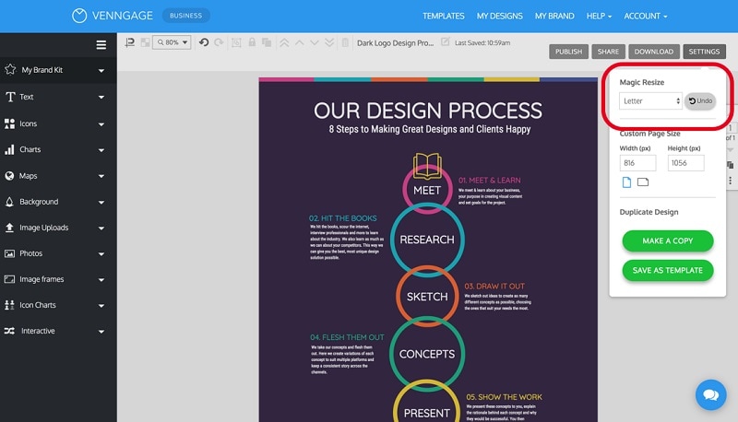Open the Templates menu item
This screenshot has width=738, height=422.
444,16
